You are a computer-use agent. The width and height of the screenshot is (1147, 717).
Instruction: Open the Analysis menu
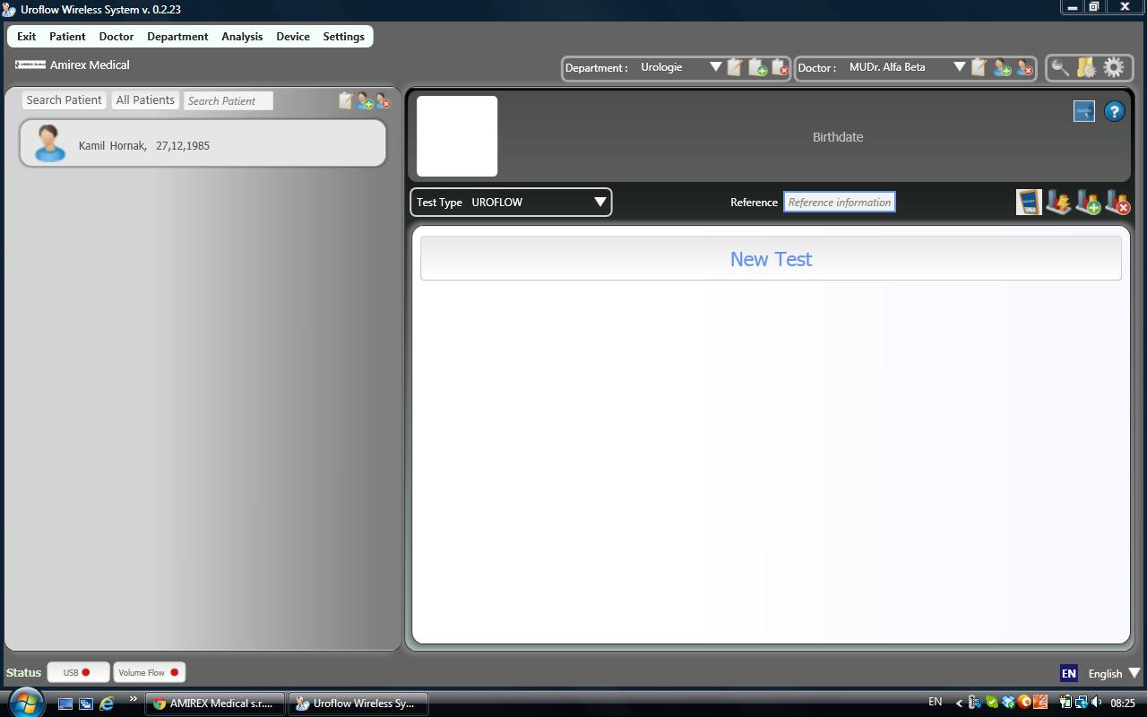242,37
